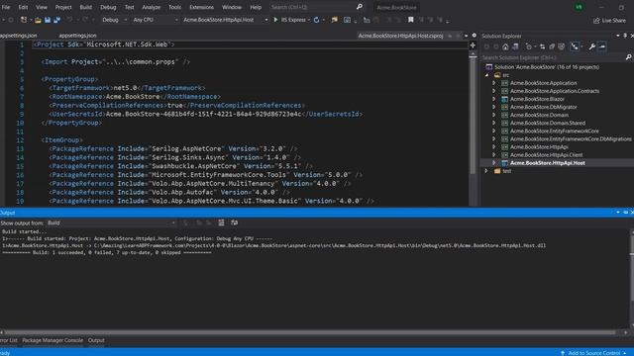Open the Build menu
The height and width of the screenshot is (356, 634).
(86, 7)
